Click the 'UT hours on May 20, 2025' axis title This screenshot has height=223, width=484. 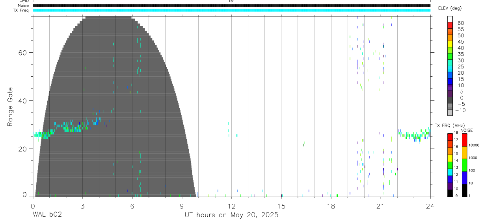[x=231, y=215]
